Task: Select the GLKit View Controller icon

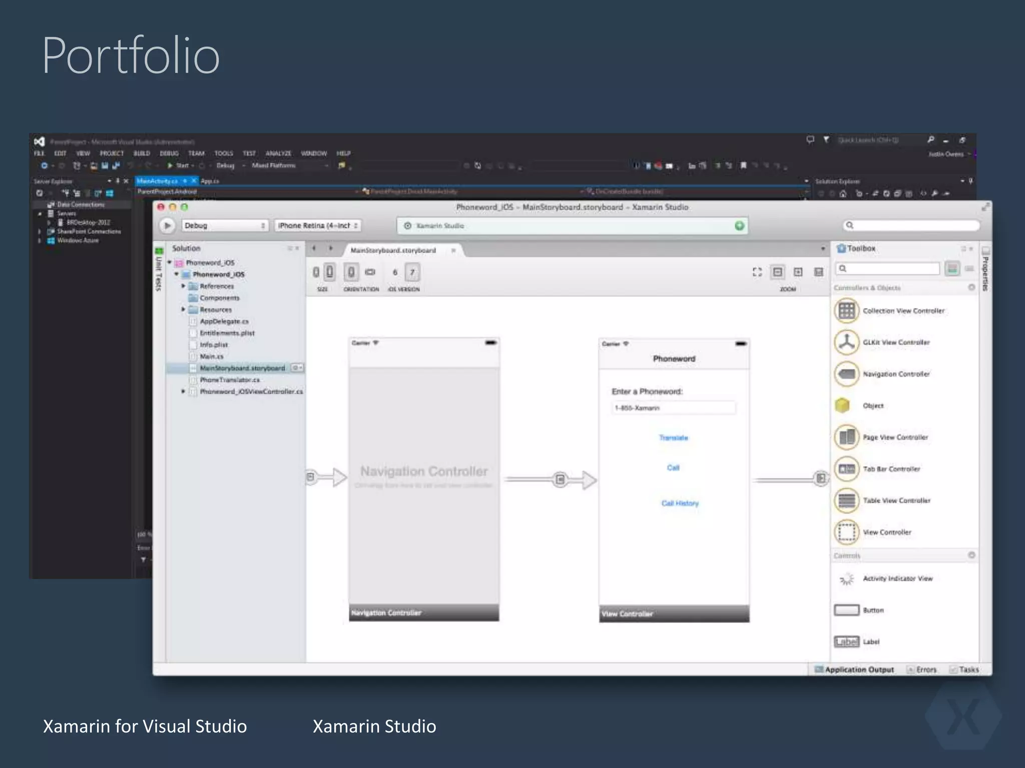Action: (846, 342)
